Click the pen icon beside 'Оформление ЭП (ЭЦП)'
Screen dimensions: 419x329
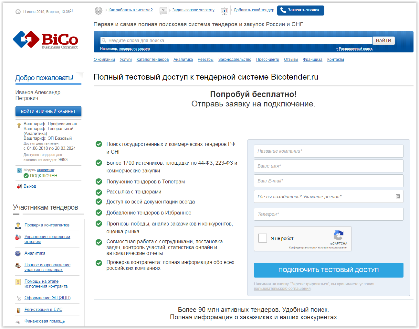(x=18, y=298)
